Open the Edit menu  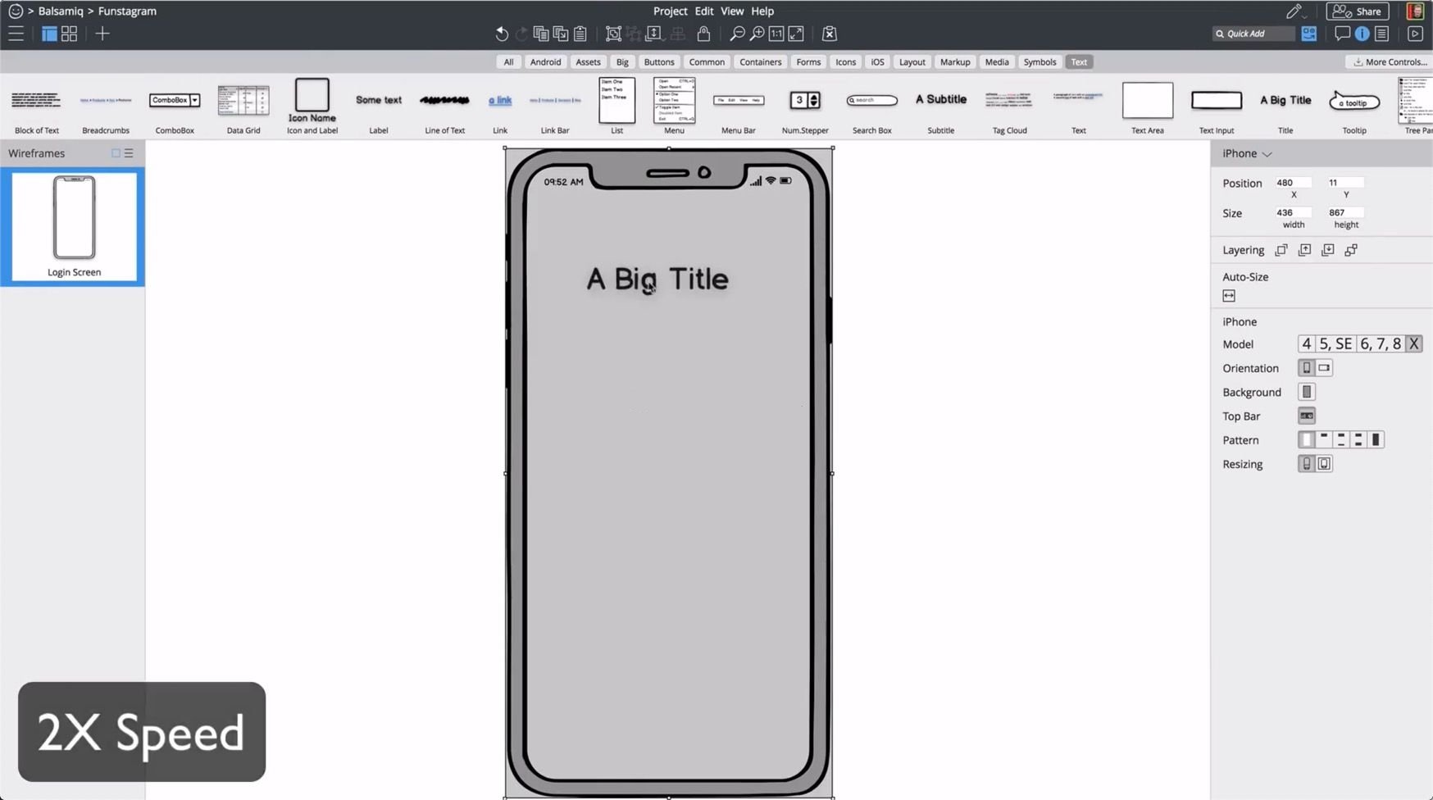coord(704,11)
